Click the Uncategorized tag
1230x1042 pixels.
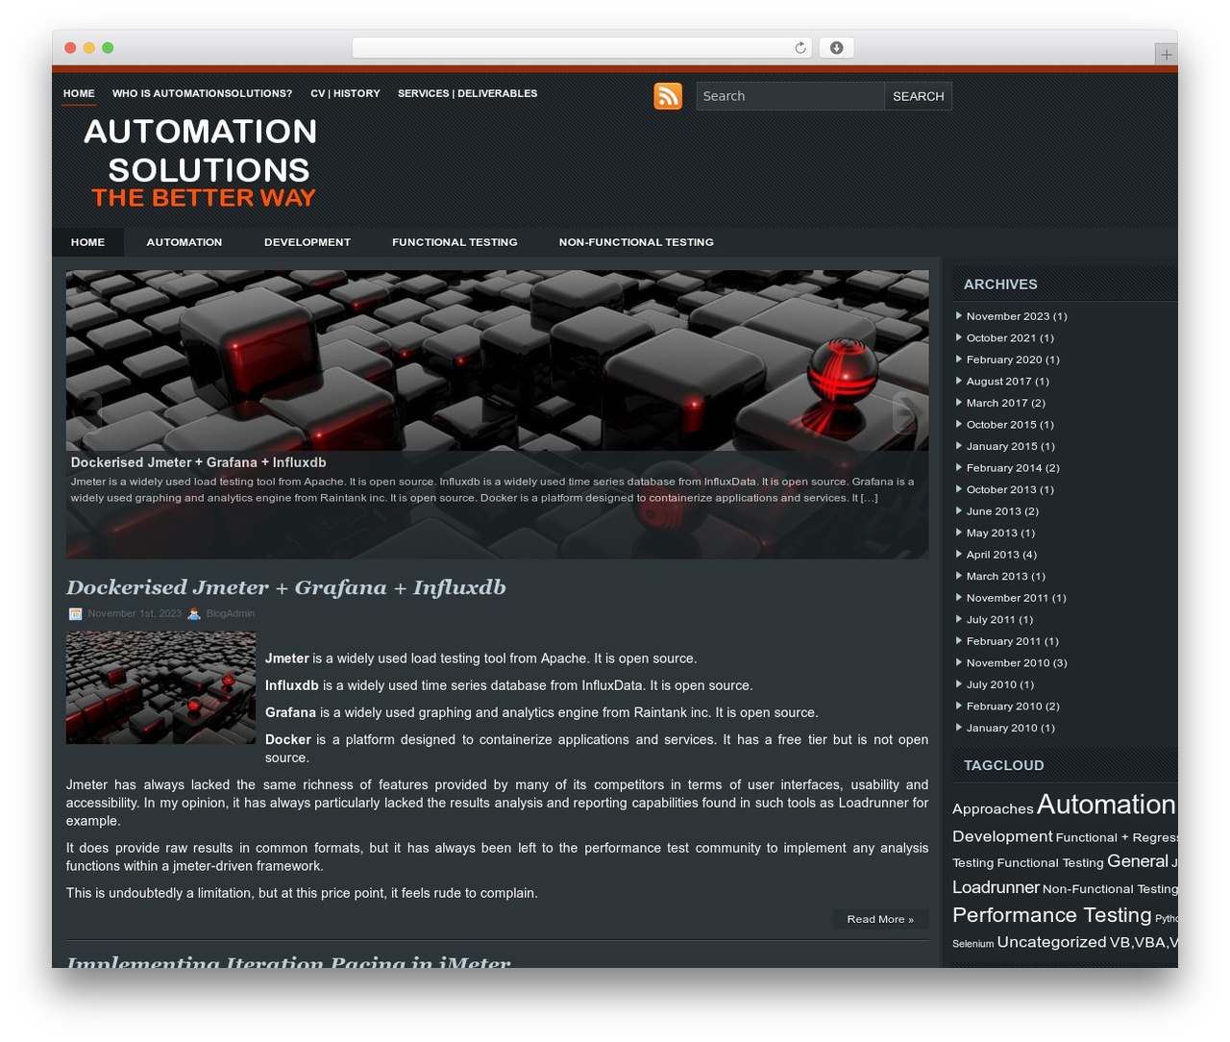click(1051, 942)
